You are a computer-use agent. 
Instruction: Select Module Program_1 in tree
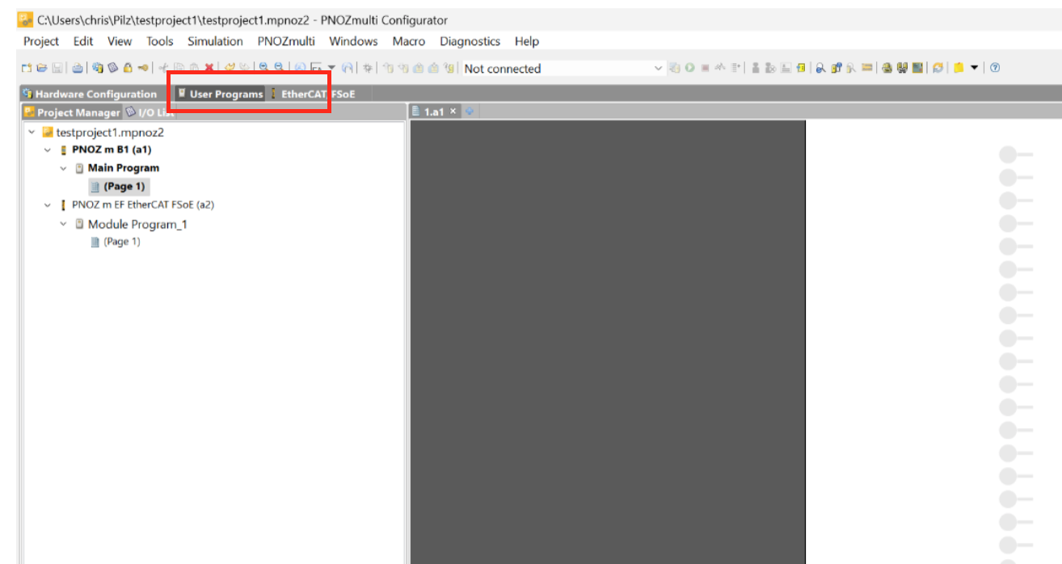[x=137, y=224]
